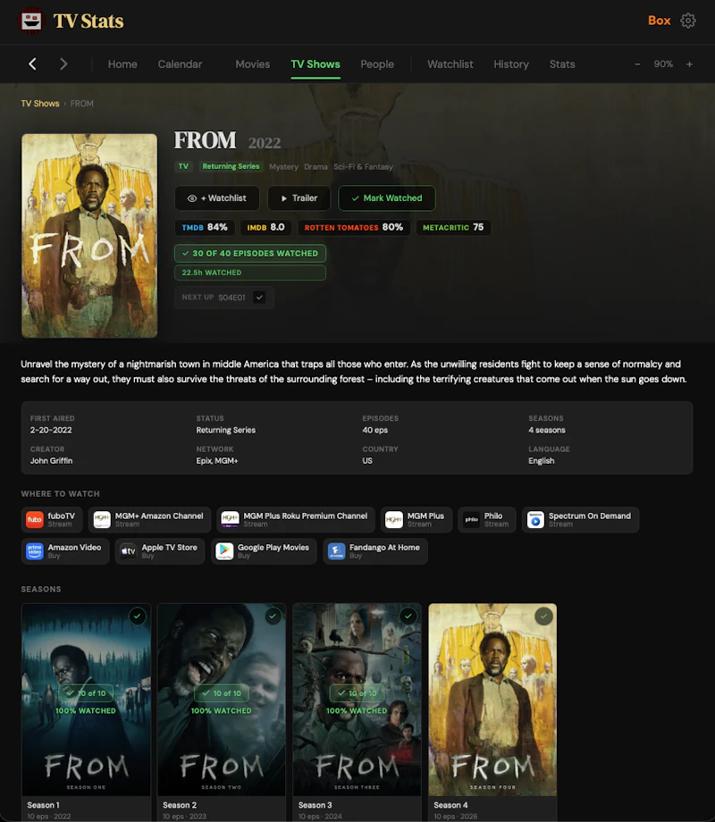Click the Amazon Video prime icon
715x822 pixels.
(35, 551)
